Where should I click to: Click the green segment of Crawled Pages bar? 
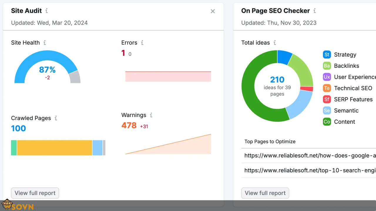pyautogui.click(x=14, y=148)
